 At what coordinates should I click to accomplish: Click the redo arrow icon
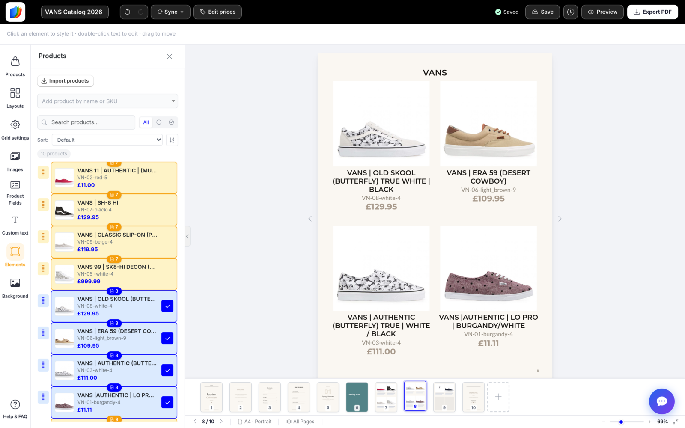pyautogui.click(x=140, y=12)
